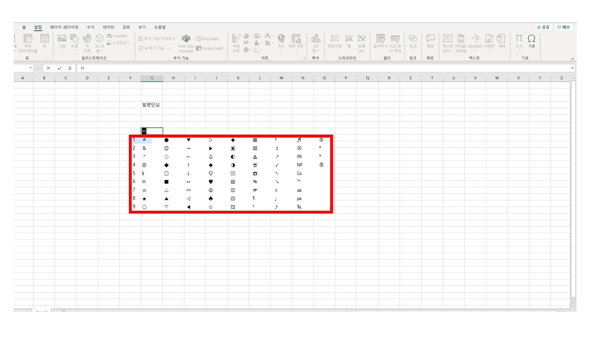Screen dimensions: 602x338
Task: Click the 슬라이서 filter icon
Action: click(x=381, y=41)
